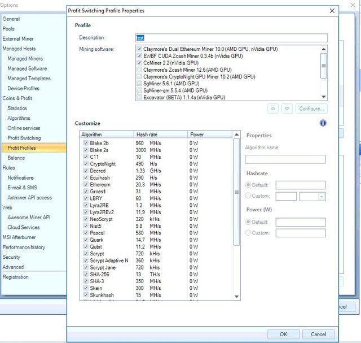Screen dimensions: 361x343
Task: Sort by the Algorithm column header
Action: coord(107,134)
